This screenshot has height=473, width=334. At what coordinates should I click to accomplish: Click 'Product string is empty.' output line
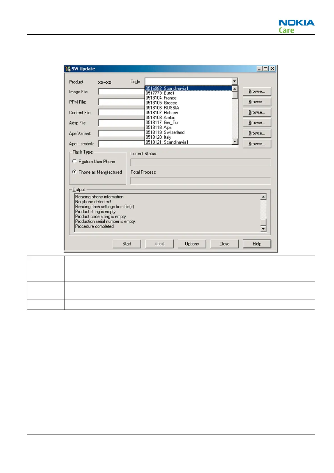[x=96, y=212]
